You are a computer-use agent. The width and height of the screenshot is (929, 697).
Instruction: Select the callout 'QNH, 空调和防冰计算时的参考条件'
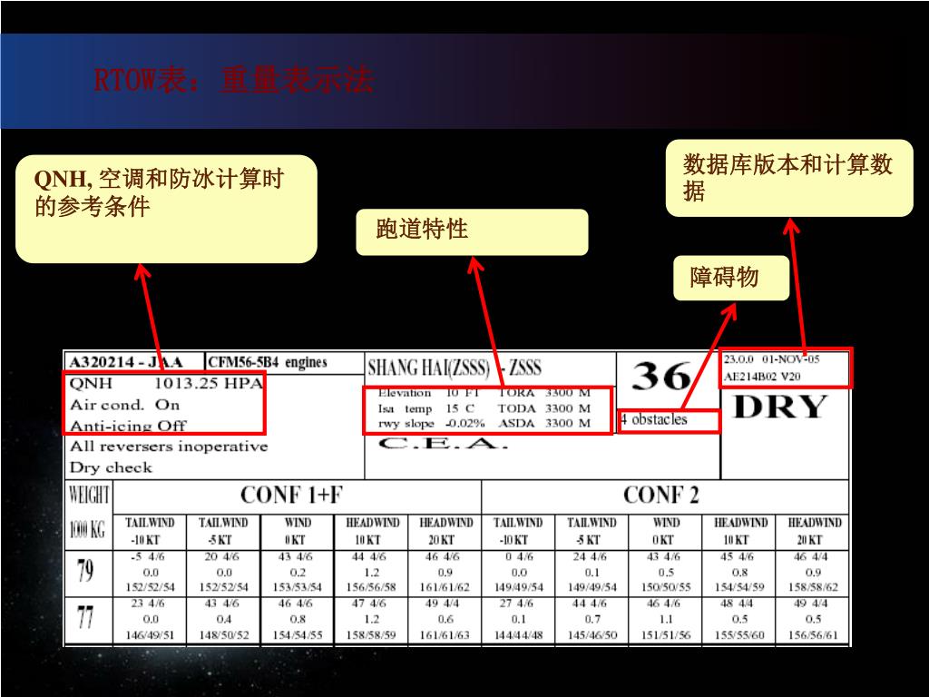coord(166,209)
